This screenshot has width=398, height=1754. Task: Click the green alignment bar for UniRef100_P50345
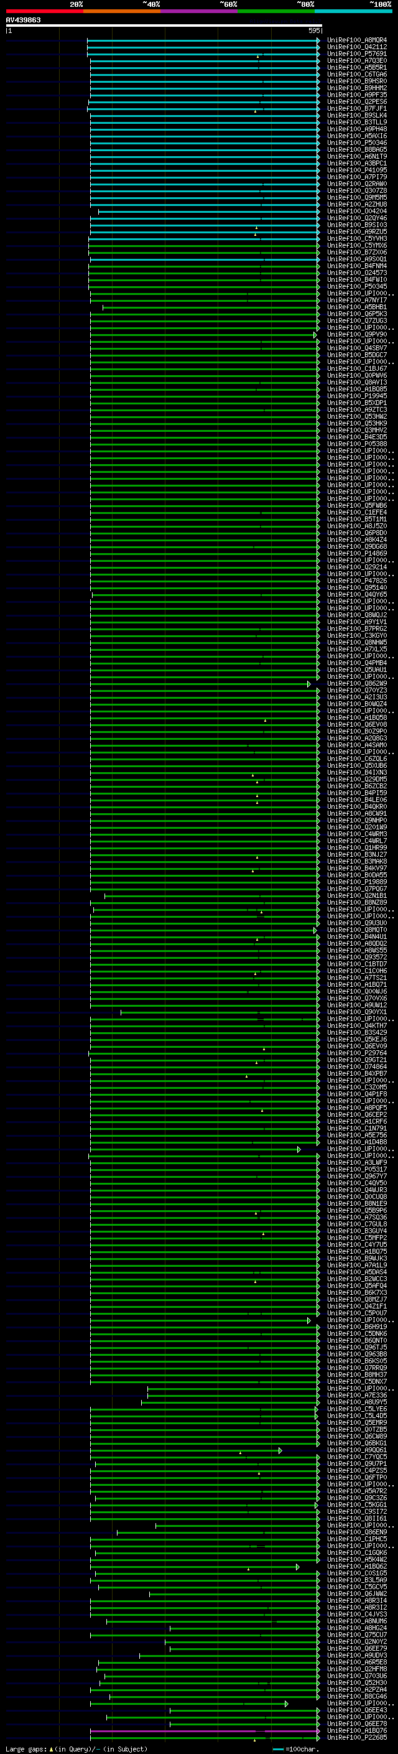203,287
